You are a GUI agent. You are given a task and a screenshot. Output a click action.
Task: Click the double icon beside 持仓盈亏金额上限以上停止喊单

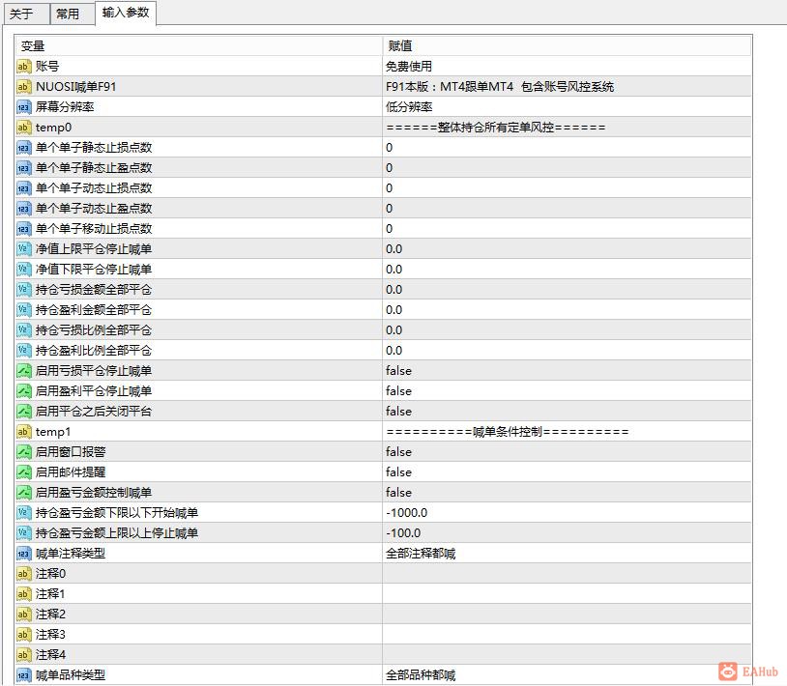[x=23, y=533]
